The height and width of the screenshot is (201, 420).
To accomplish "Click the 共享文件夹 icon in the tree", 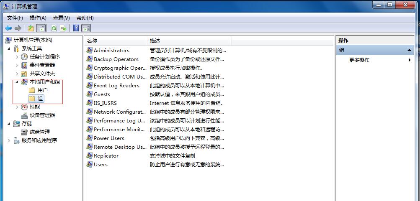I will click(24, 74).
